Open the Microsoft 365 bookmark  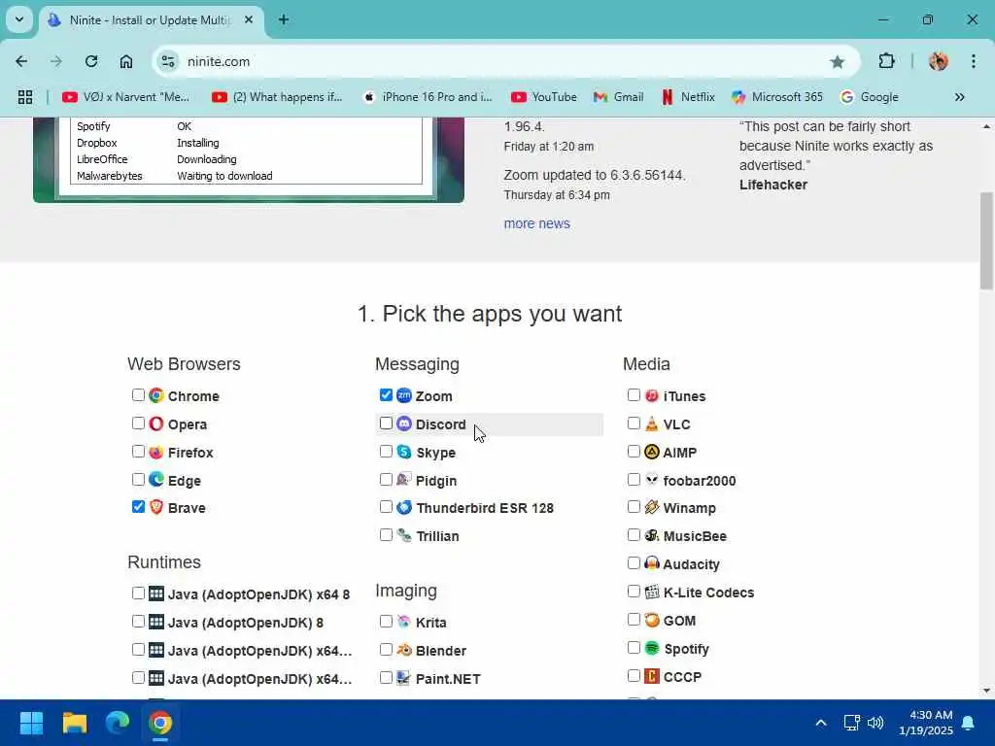(777, 97)
